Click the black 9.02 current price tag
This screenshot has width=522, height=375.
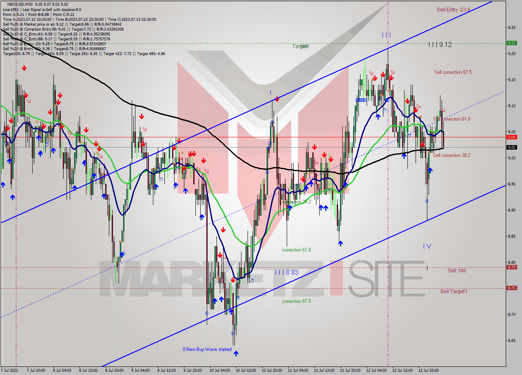(x=512, y=148)
